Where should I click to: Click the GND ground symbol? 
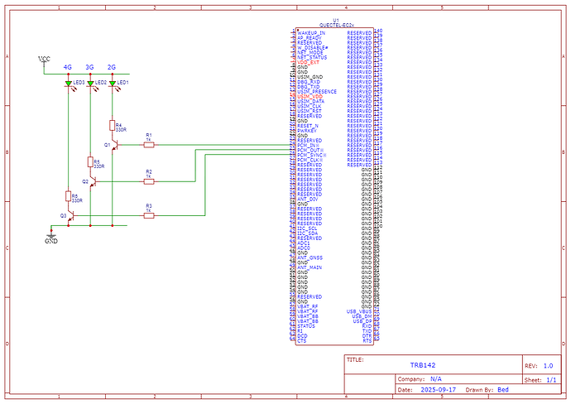click(51, 238)
